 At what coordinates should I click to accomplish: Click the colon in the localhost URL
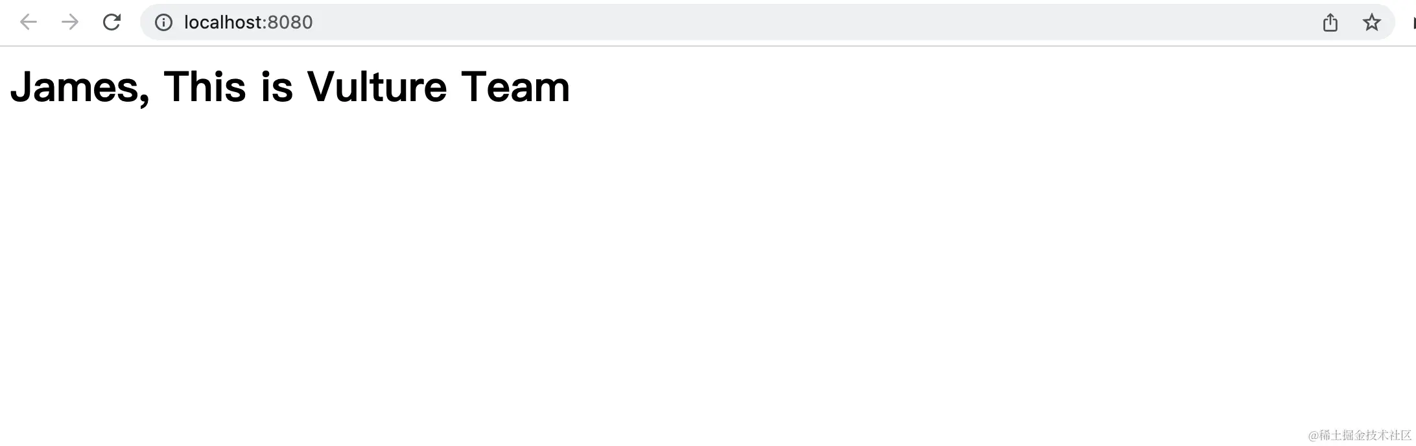point(265,23)
